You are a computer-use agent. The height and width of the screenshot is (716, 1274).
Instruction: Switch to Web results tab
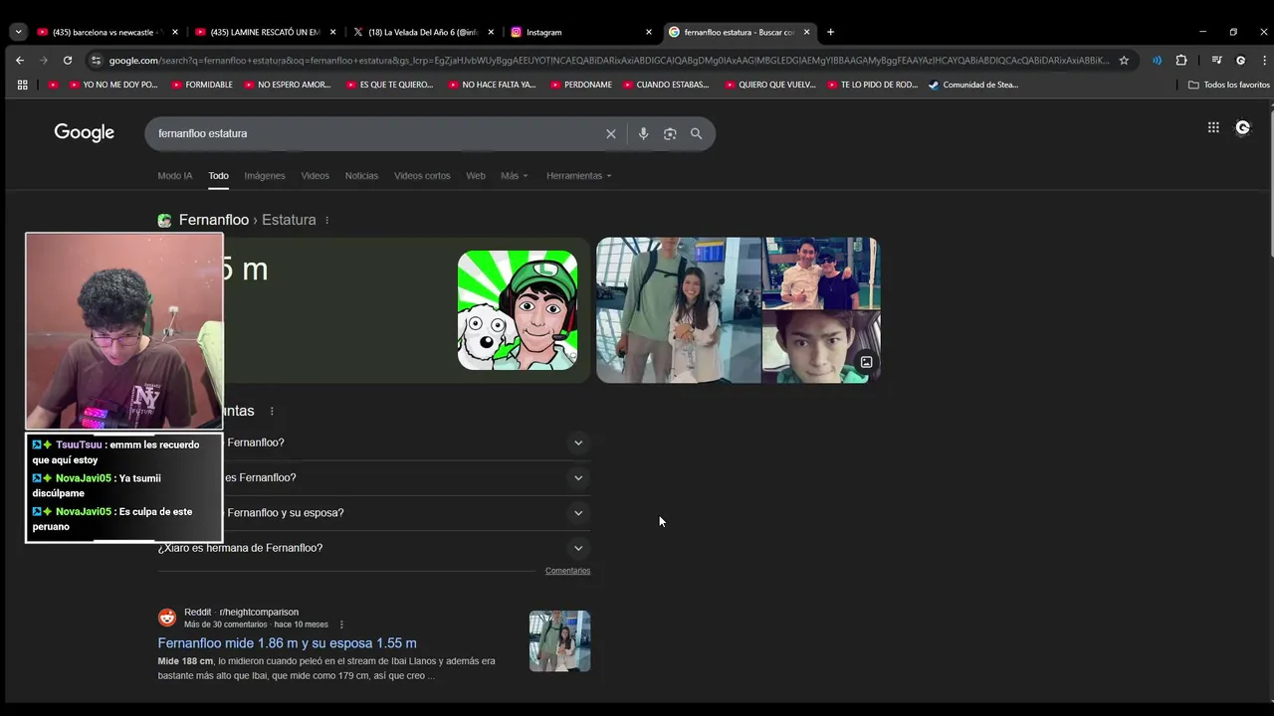click(476, 176)
